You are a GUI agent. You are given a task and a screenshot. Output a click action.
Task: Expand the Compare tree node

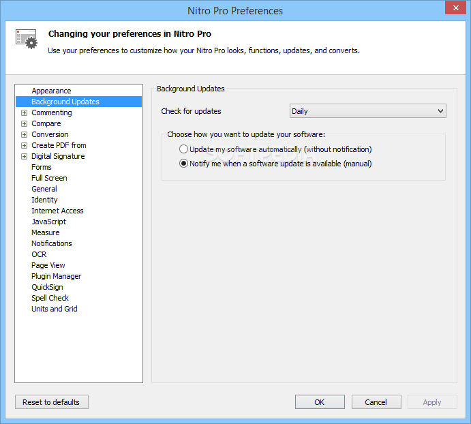click(24, 123)
